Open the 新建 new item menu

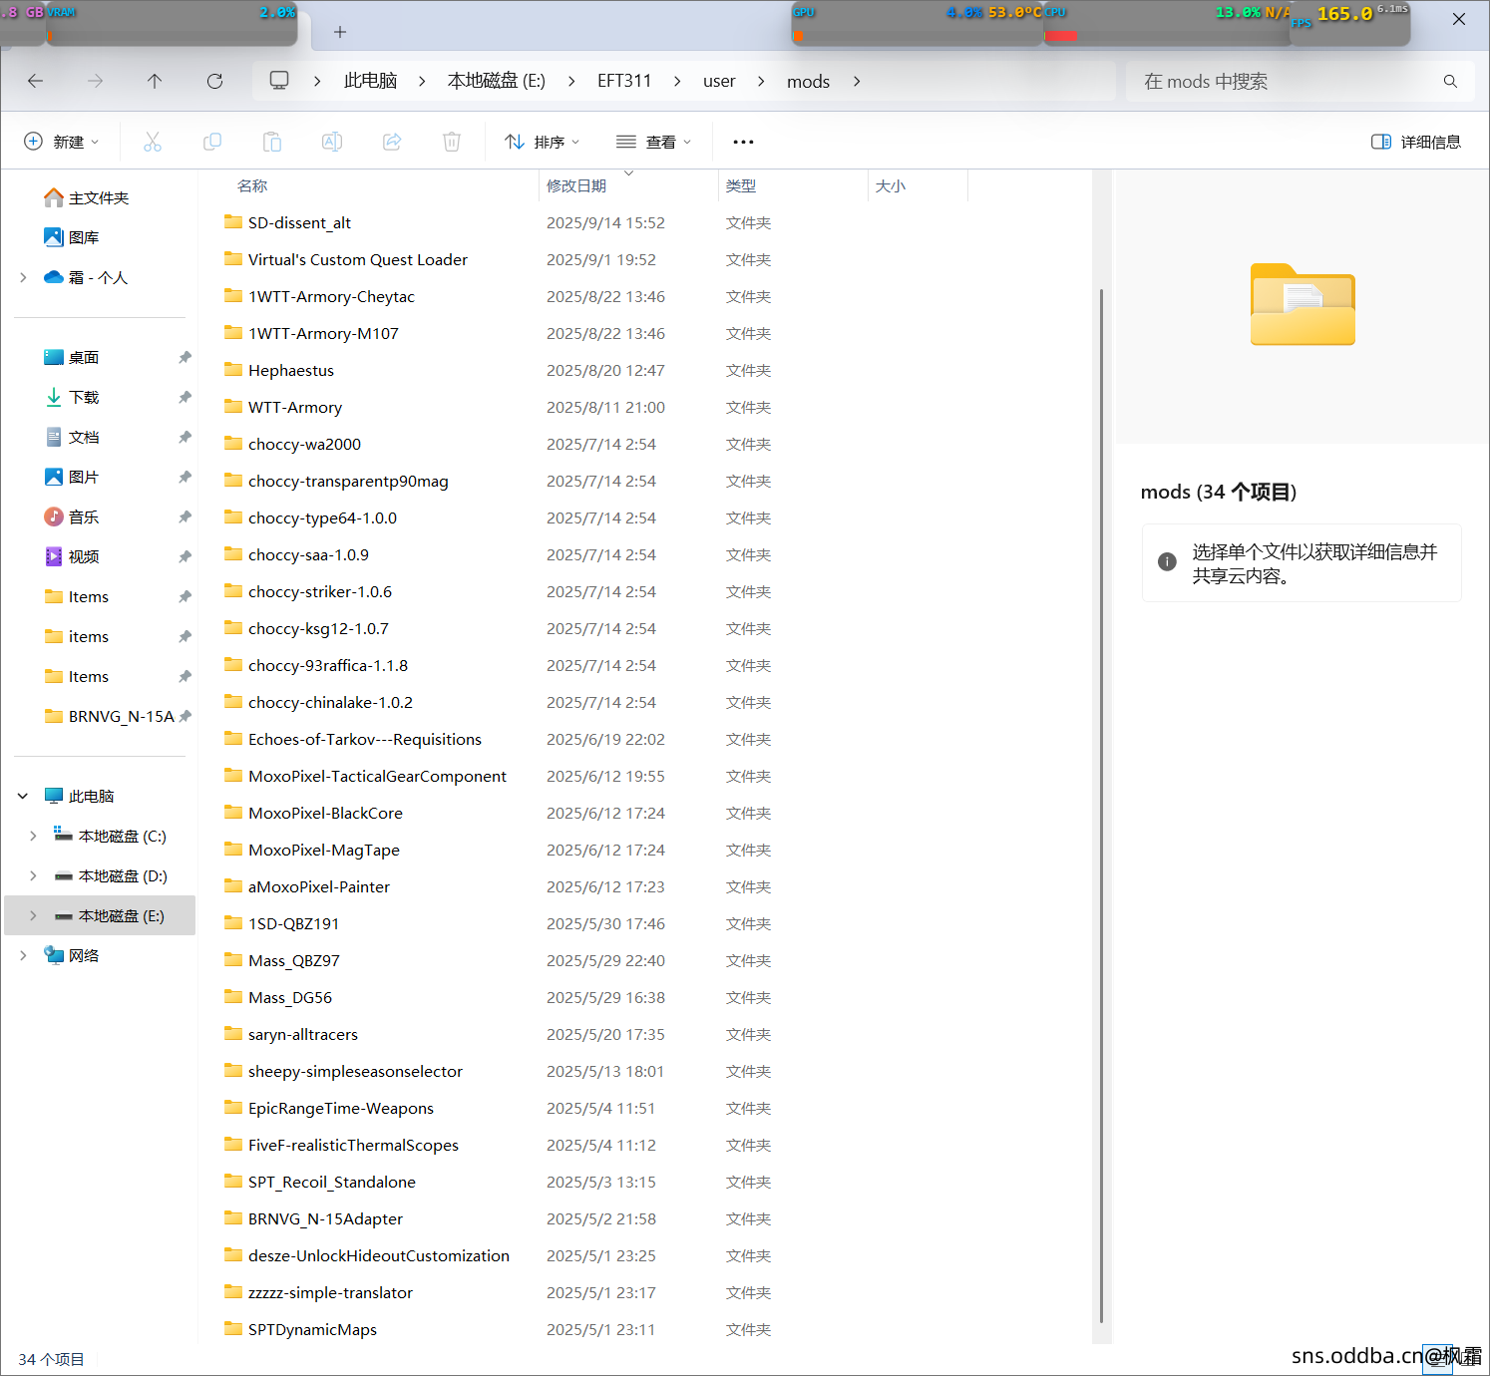[x=61, y=142]
